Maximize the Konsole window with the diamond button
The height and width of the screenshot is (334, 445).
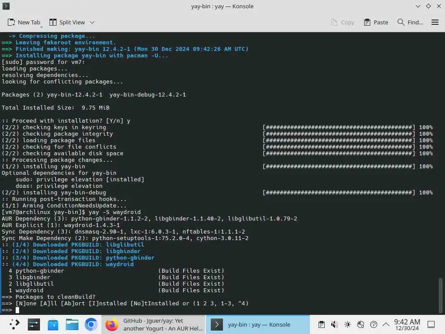(428, 6)
